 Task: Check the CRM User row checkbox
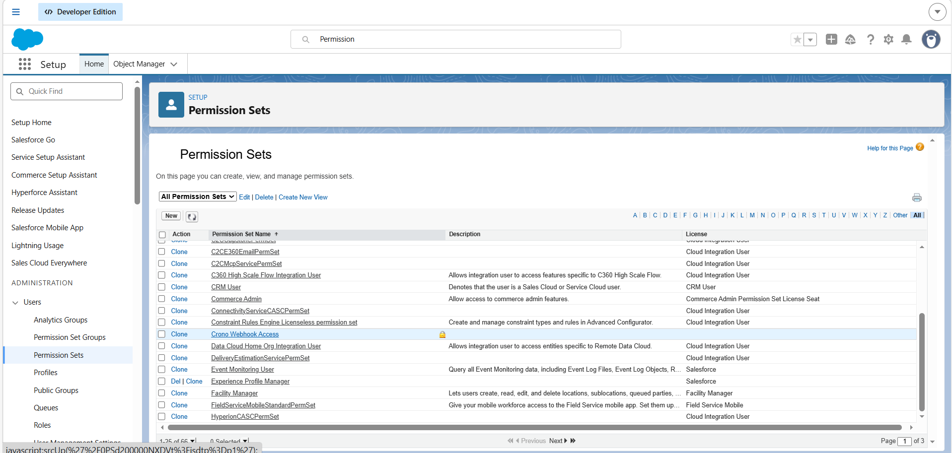pos(162,287)
